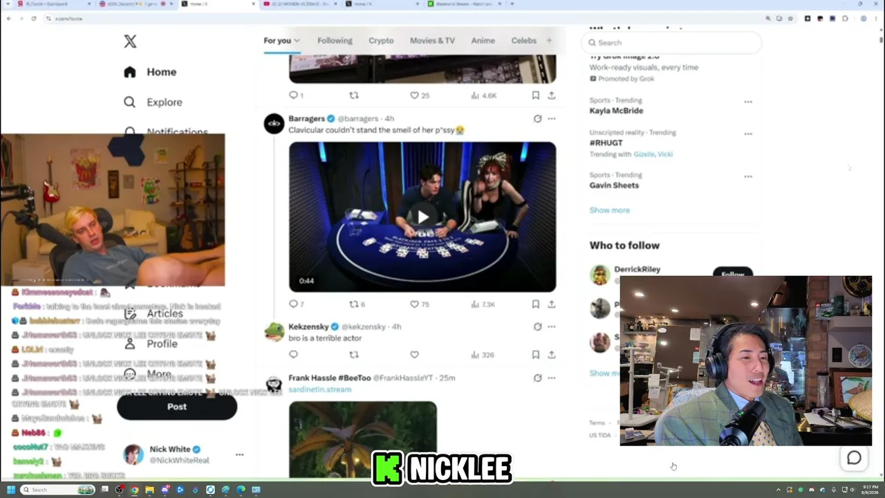This screenshot has height=498, width=885.
Task: Open Grok actions on Barragers post
Action: coord(537,118)
